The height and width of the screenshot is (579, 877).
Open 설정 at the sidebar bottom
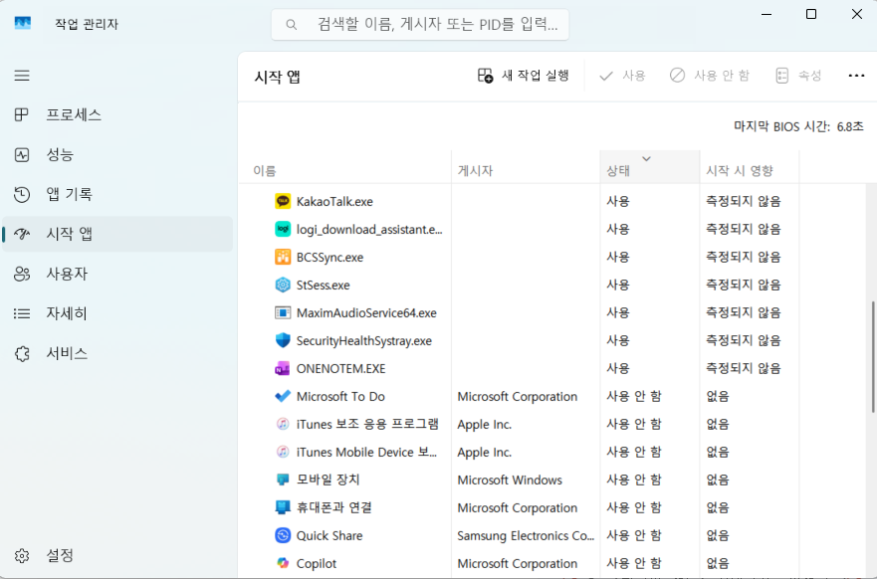click(117, 555)
